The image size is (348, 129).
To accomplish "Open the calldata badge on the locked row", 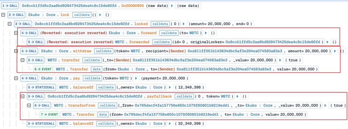I will point(160,23).
